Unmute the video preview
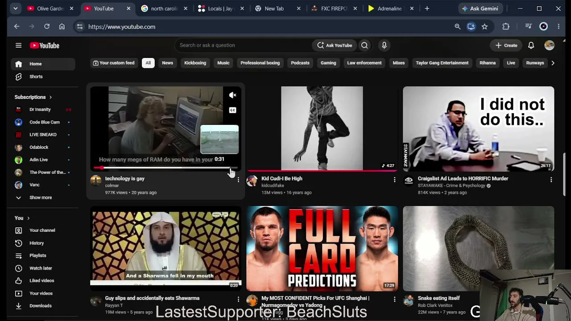 click(x=233, y=95)
